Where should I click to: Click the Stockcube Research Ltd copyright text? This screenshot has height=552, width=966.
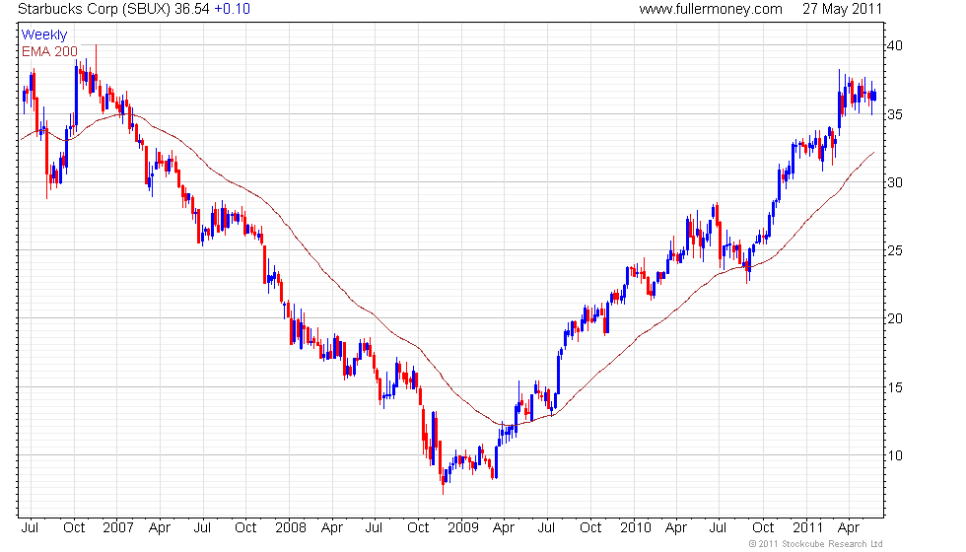click(815, 544)
